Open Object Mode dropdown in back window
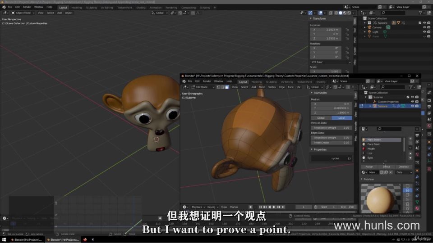 click(x=23, y=13)
